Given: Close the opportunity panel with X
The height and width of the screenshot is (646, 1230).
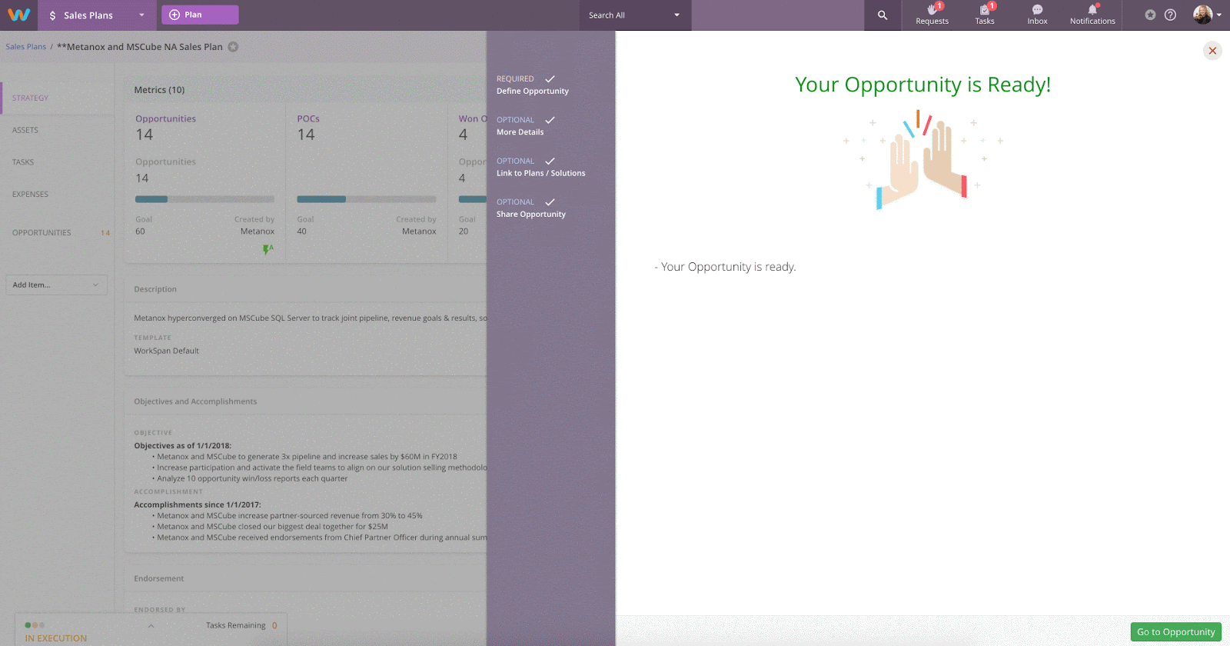Looking at the screenshot, I should click(1212, 51).
